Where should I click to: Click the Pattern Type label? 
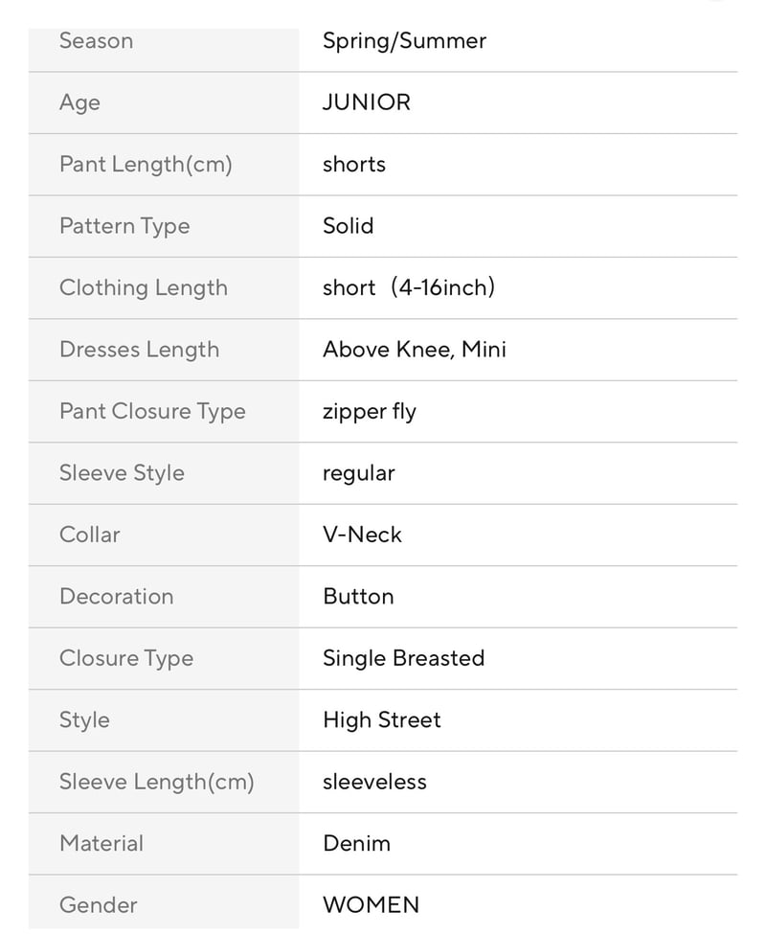(124, 226)
